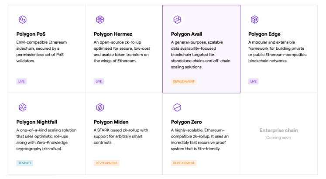This screenshot has height=179, width=326.
Task: Click the Polygon Zero icon
Action: pos(177,107)
